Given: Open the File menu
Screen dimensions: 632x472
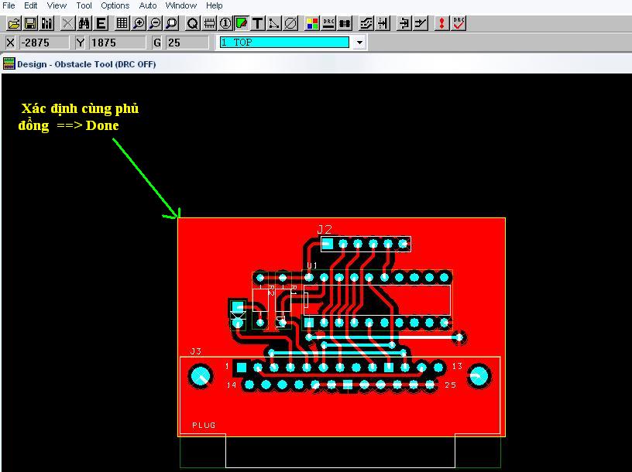Looking at the screenshot, I should (x=9, y=5).
